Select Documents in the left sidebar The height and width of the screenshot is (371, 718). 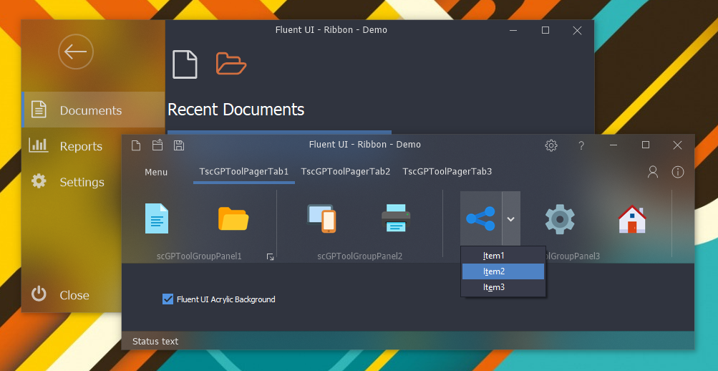pos(93,110)
